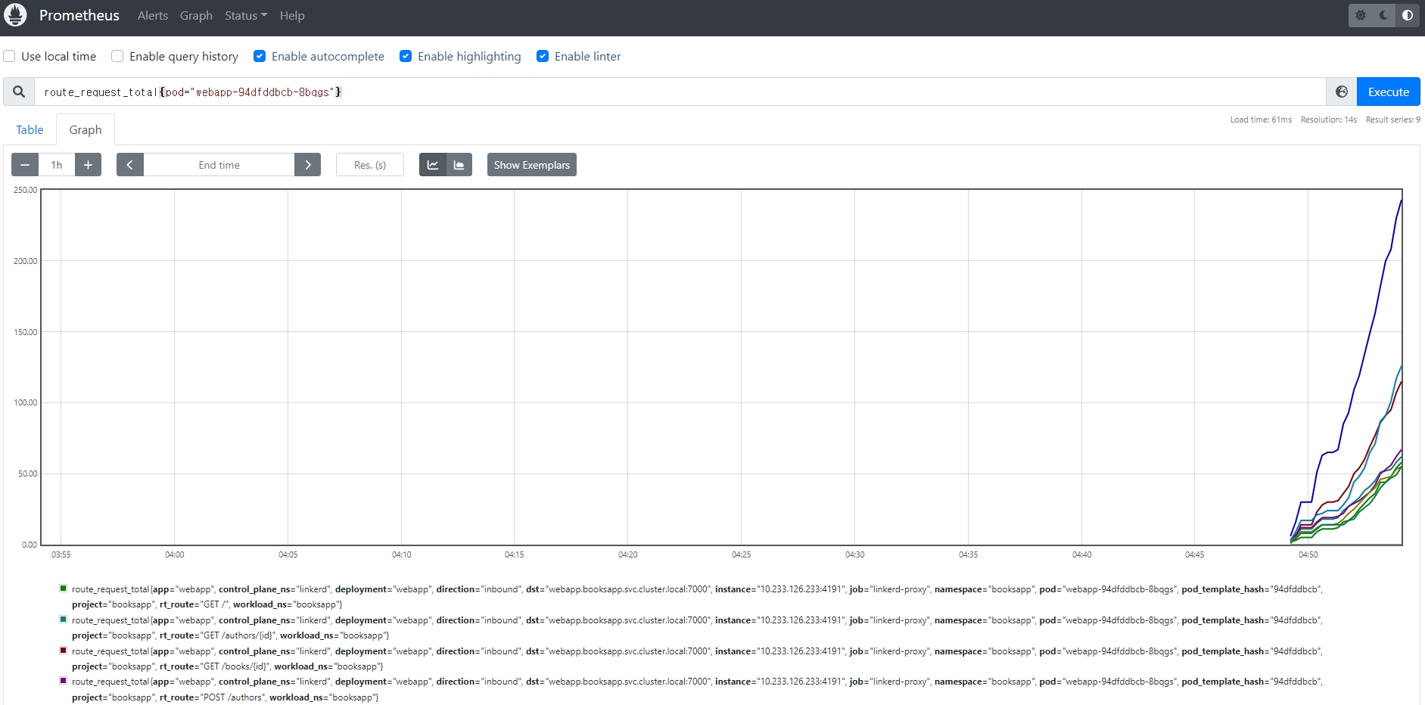Open the Status dropdown menu
The width and height of the screenshot is (1425, 705).
245,15
